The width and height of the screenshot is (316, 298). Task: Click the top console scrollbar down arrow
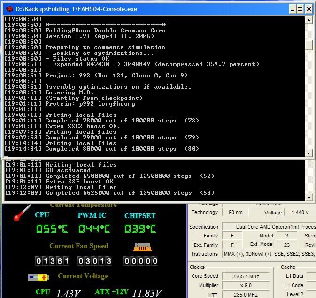[x=308, y=153]
